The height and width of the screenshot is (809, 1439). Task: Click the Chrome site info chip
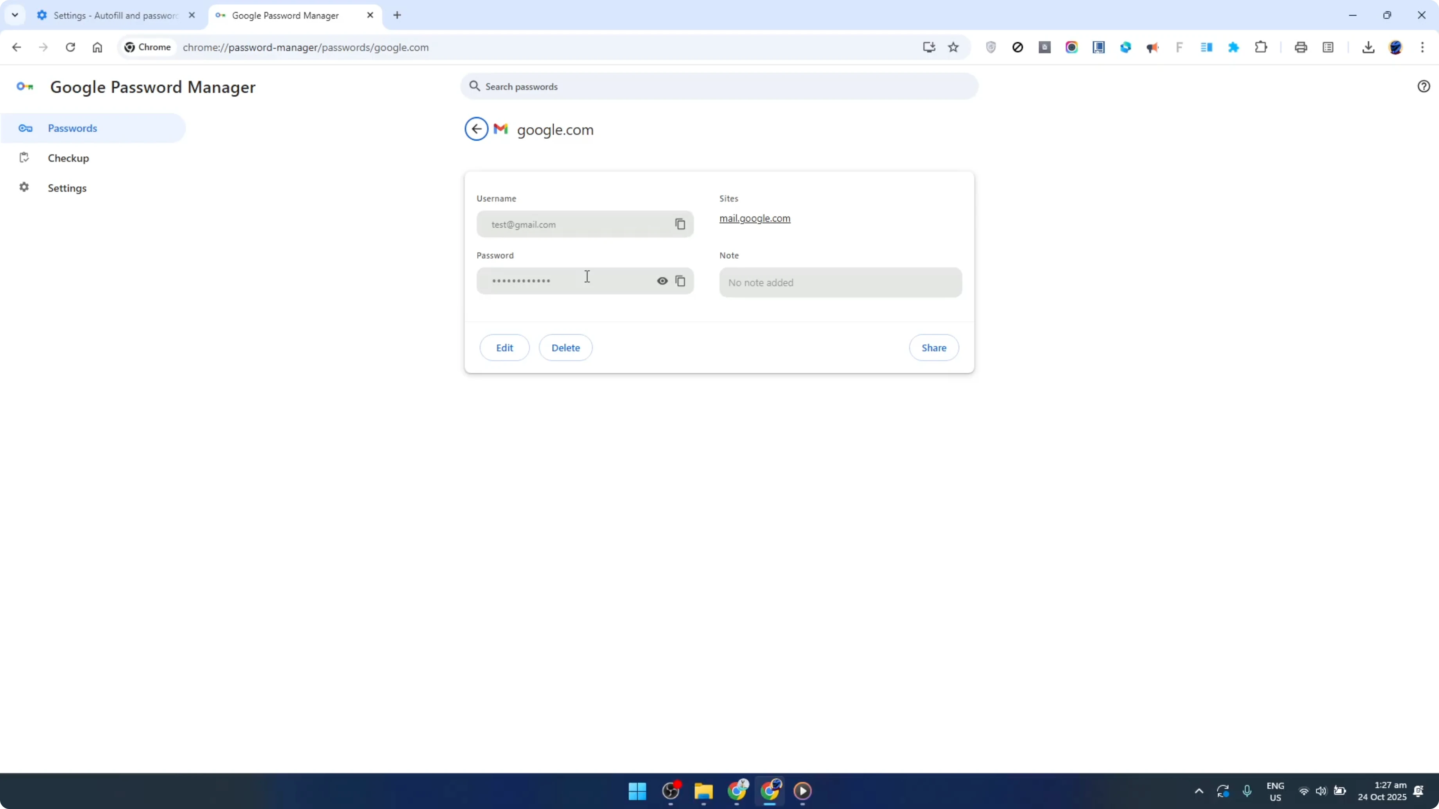148,47
